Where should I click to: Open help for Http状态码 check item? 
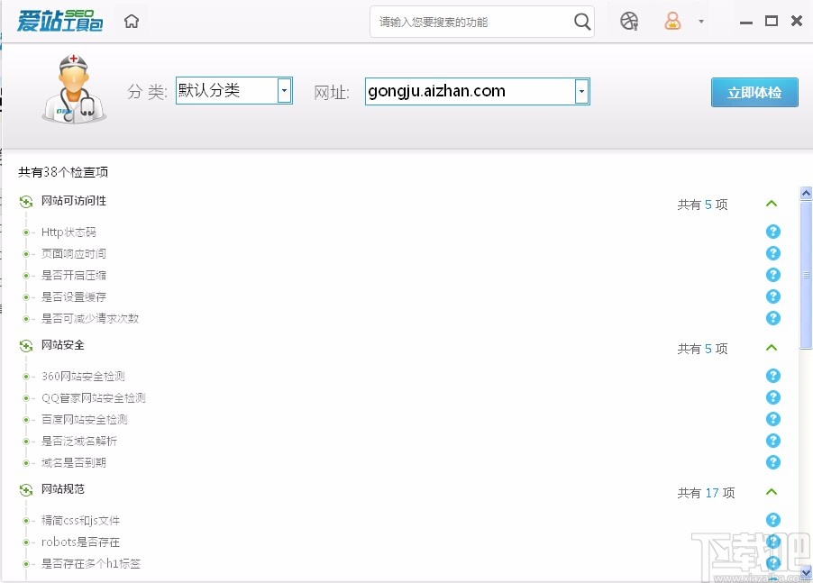click(772, 232)
